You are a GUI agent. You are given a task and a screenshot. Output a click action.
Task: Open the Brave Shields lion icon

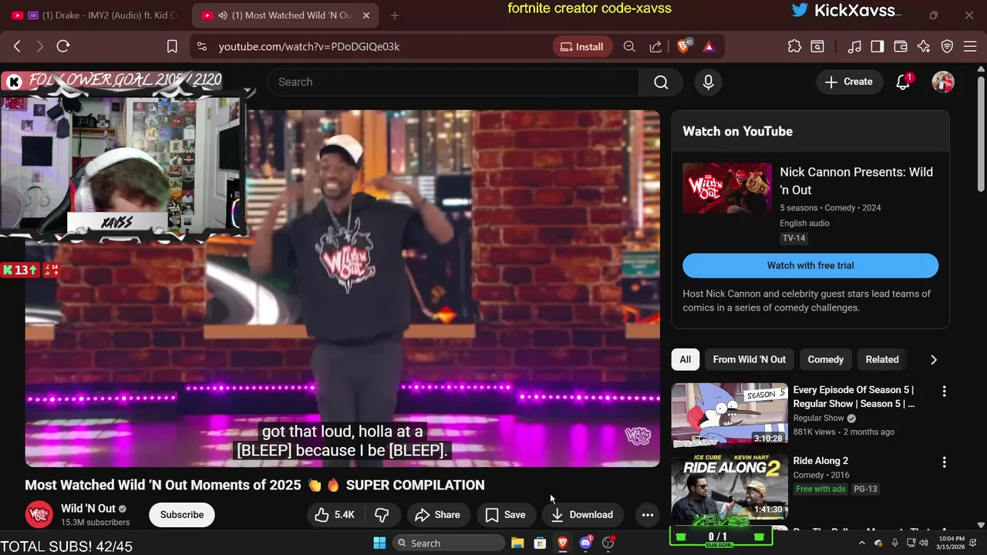(683, 46)
